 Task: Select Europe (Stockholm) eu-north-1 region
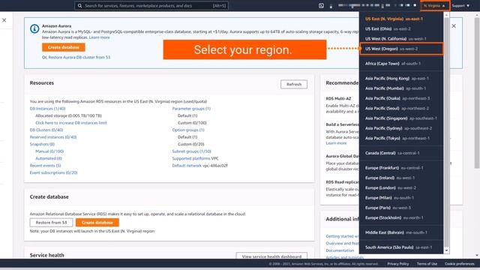point(394,217)
